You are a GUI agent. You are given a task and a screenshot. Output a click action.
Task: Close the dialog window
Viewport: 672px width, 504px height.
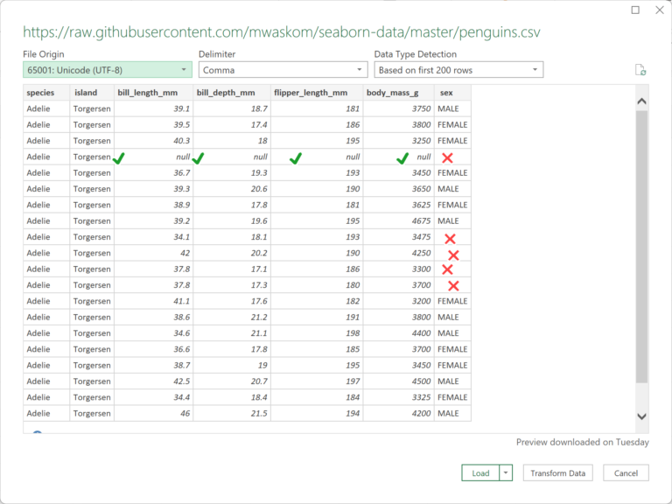coord(660,10)
